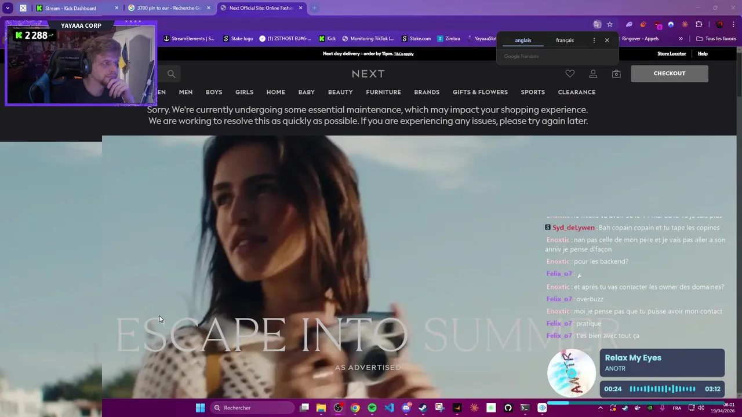Select the anglais tab in Translate popup
The width and height of the screenshot is (742, 417).
523,41
